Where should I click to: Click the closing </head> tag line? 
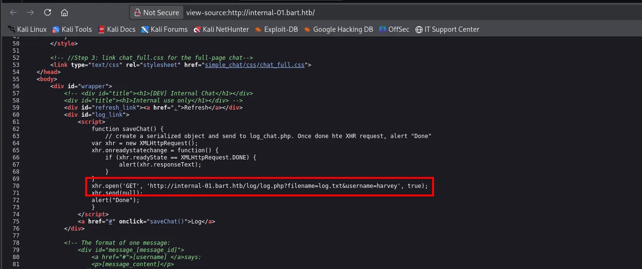[49, 72]
